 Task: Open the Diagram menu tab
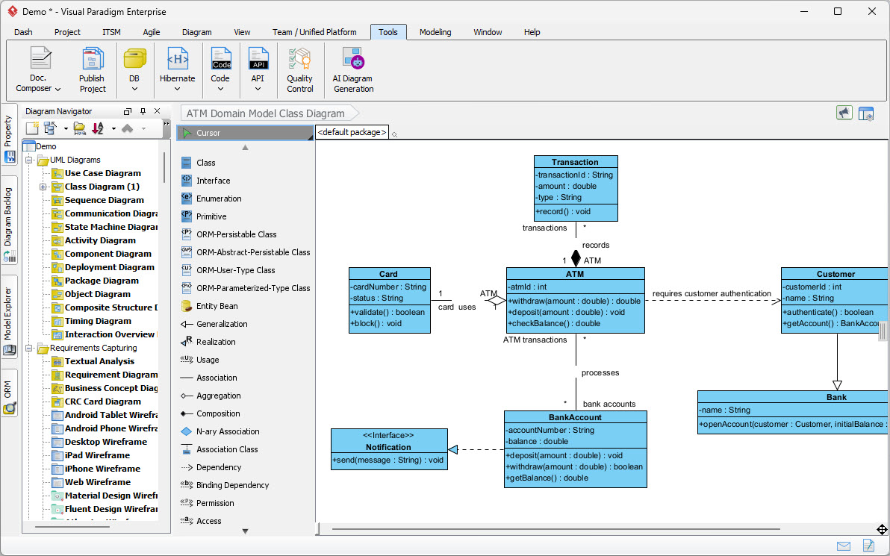click(x=197, y=32)
